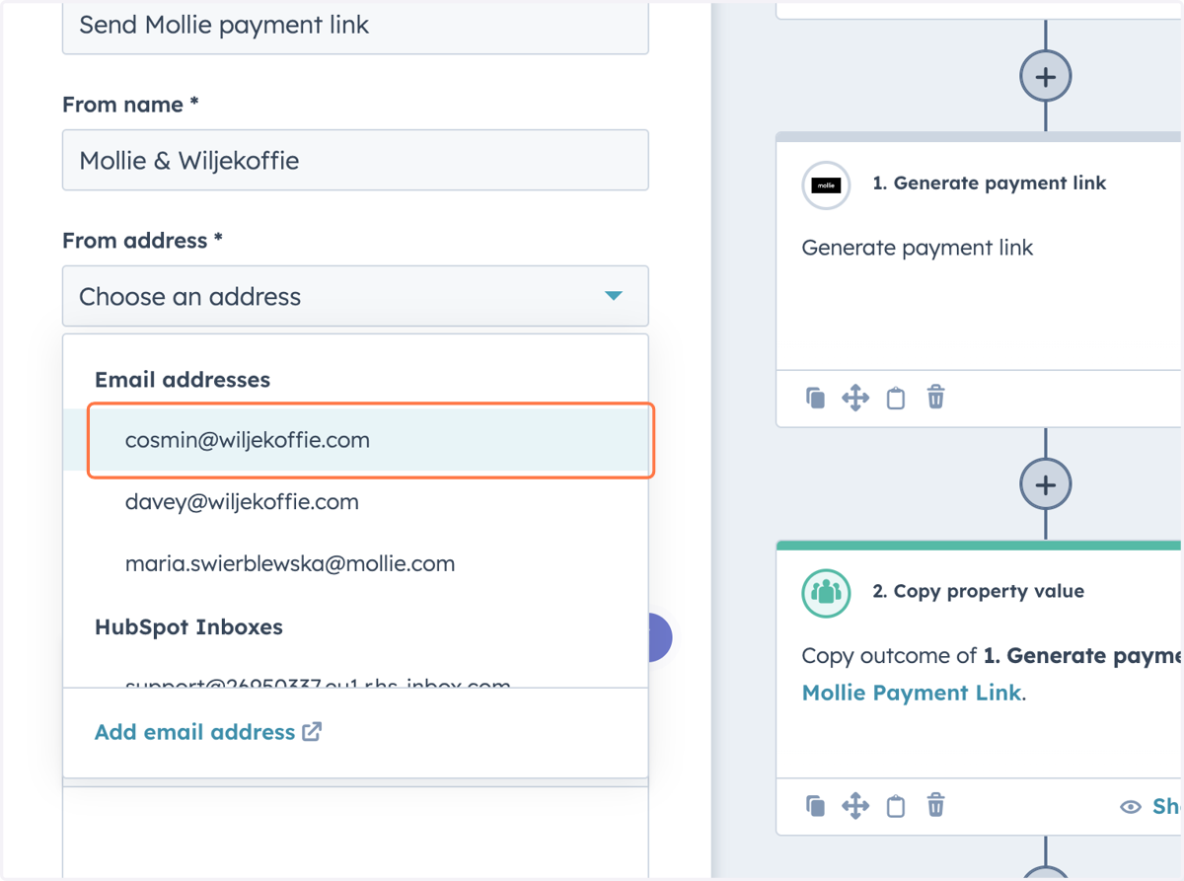The image size is (1184, 881).
Task: Click the 'HubSpot Inboxes' group heading
Action: point(188,626)
